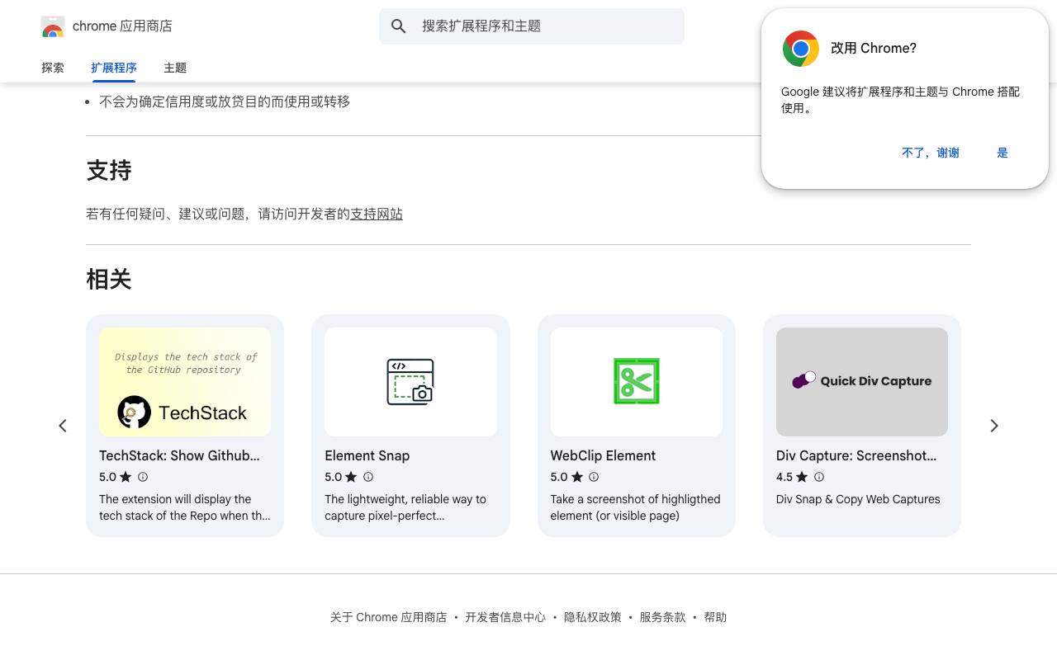Click the chrome 应用商店 header title
Screen dimensions: 1057x660
[122, 26]
